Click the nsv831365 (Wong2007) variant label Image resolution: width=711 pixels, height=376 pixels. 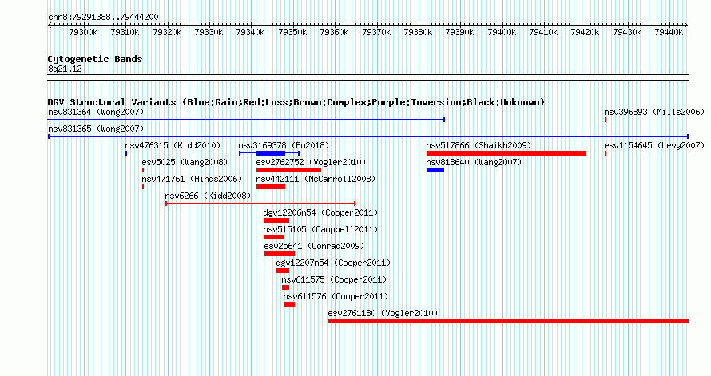click(96, 129)
